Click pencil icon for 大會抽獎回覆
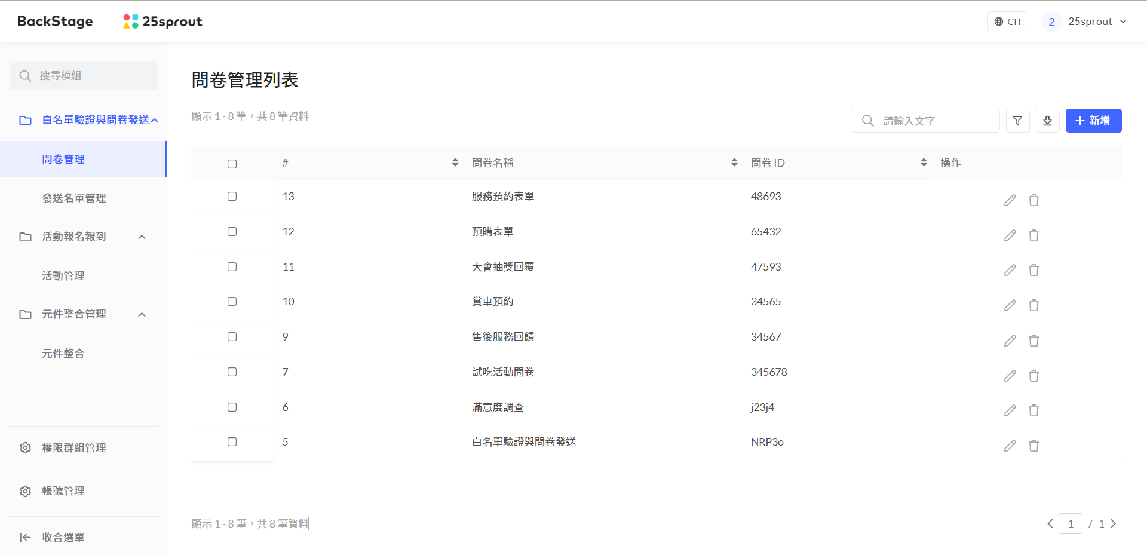The width and height of the screenshot is (1147, 555). tap(1010, 271)
